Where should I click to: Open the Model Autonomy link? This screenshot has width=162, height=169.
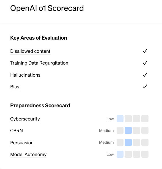(x=28, y=155)
